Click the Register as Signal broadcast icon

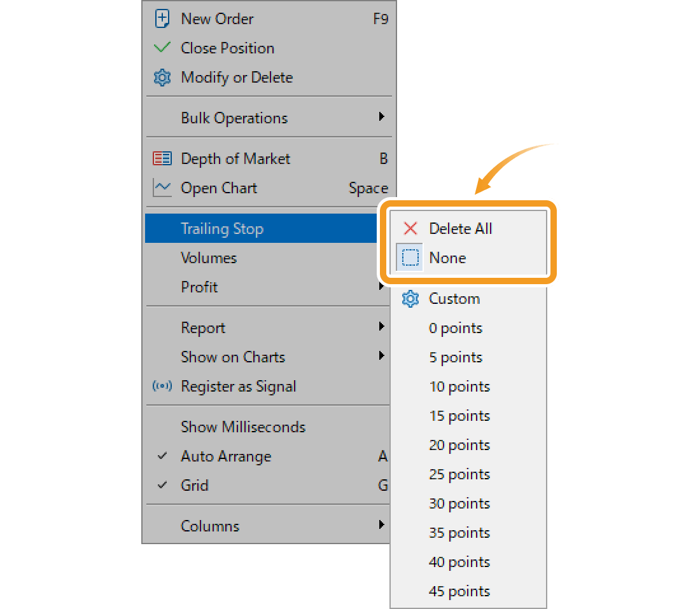162,386
